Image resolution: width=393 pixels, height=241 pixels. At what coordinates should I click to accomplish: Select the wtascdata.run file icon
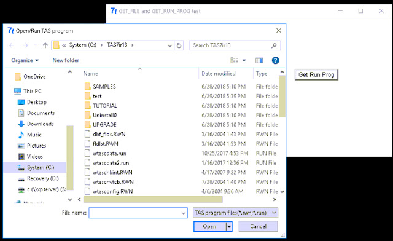pyautogui.click(x=87, y=153)
